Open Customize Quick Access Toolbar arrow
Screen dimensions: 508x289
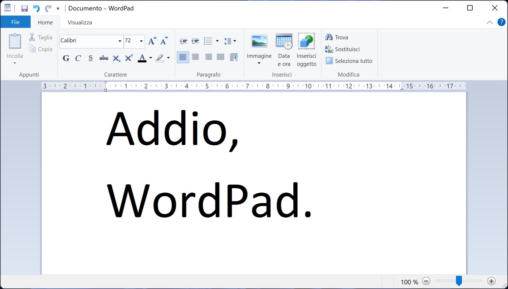[58, 8]
